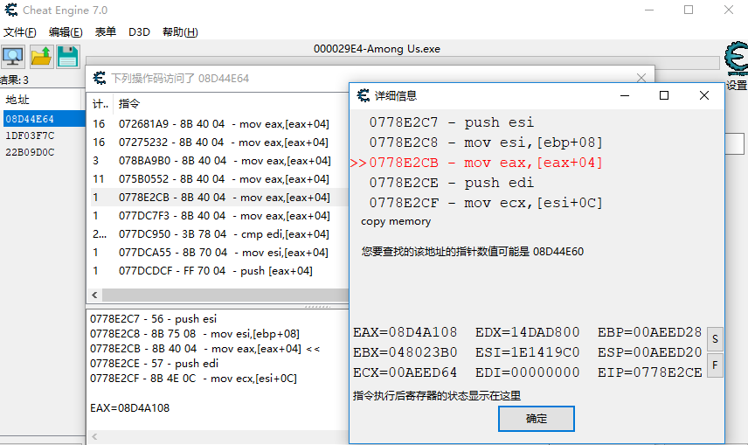Click the F floating point button
The height and width of the screenshot is (445, 748).
coord(715,365)
